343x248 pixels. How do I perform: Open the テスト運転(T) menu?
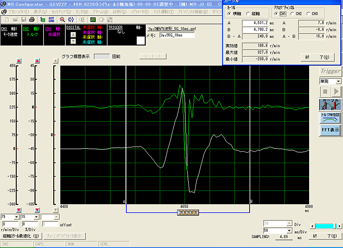tap(163, 12)
